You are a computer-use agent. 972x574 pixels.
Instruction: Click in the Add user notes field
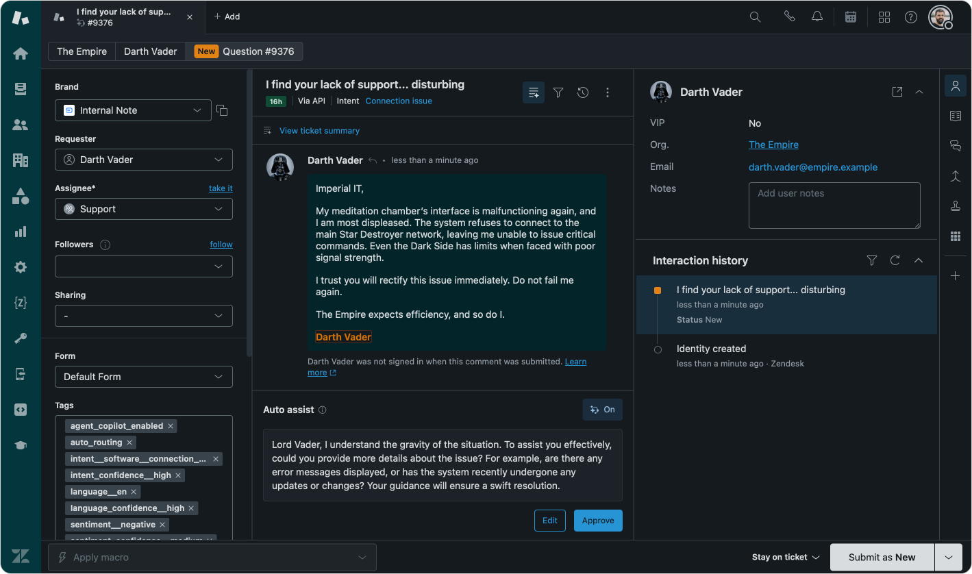click(834, 205)
